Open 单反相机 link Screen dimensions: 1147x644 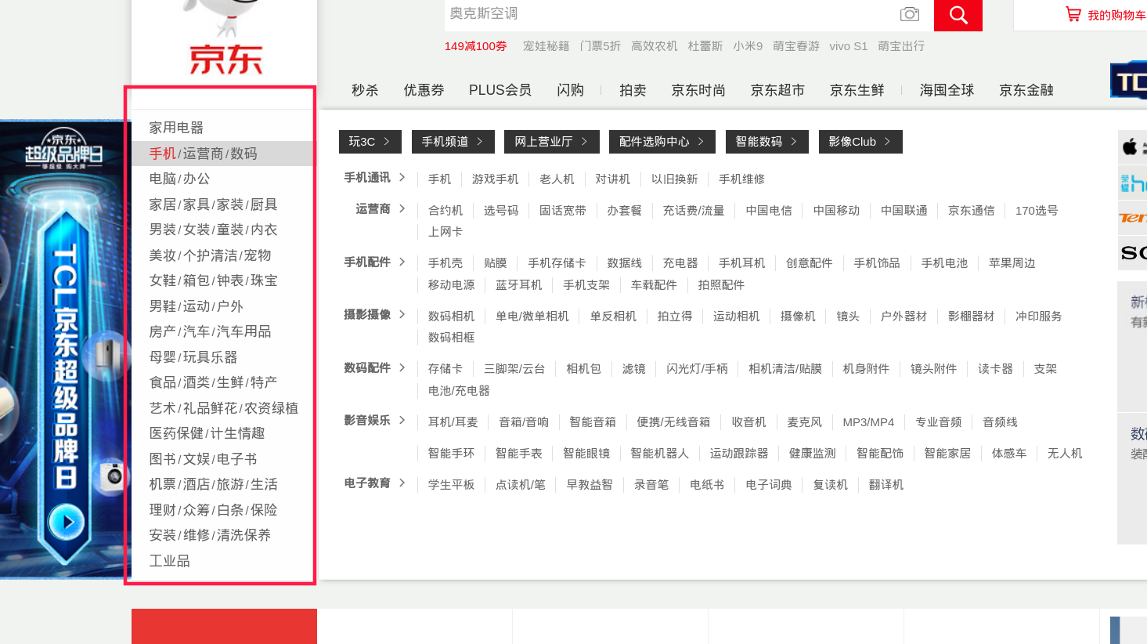[613, 317]
